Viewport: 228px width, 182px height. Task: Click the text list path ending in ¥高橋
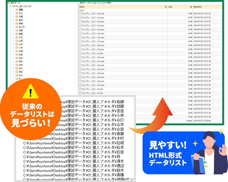(74, 175)
